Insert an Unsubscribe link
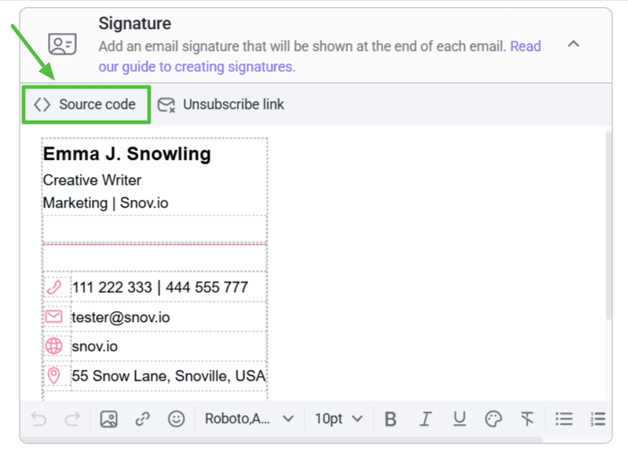Screen dimensions: 628x449 [221, 104]
